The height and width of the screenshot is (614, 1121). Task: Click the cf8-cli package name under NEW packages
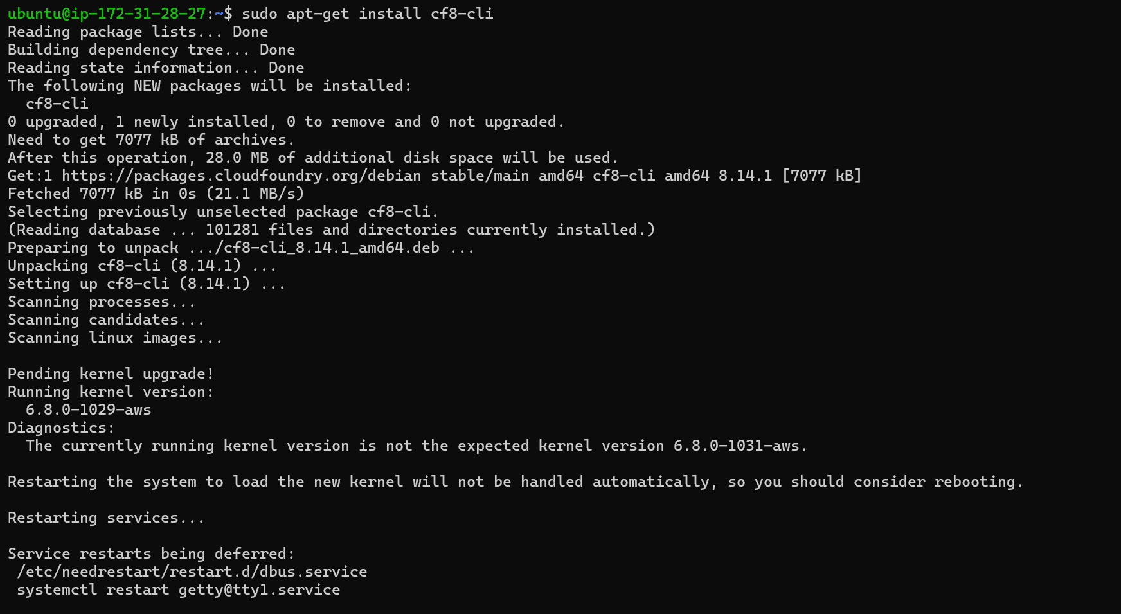click(57, 104)
